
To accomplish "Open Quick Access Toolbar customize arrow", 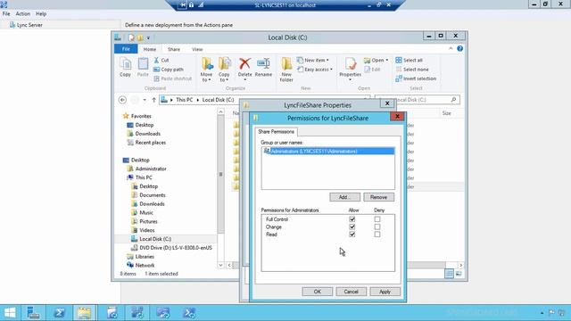I will pyautogui.click(x=148, y=37).
